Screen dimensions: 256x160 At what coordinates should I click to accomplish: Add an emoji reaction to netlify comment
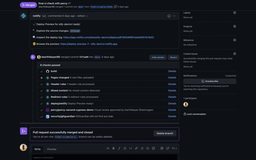[169, 16]
